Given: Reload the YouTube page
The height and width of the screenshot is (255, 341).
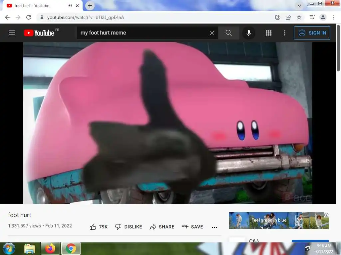Looking at the screenshot, I should 29,17.
